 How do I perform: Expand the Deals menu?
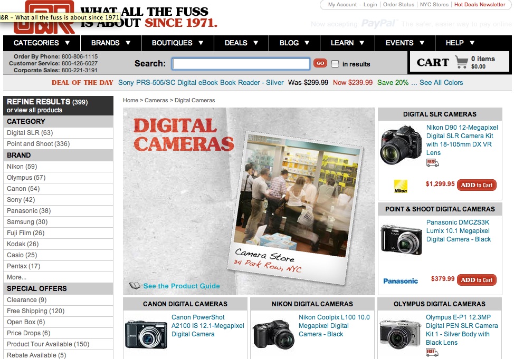tap(241, 43)
